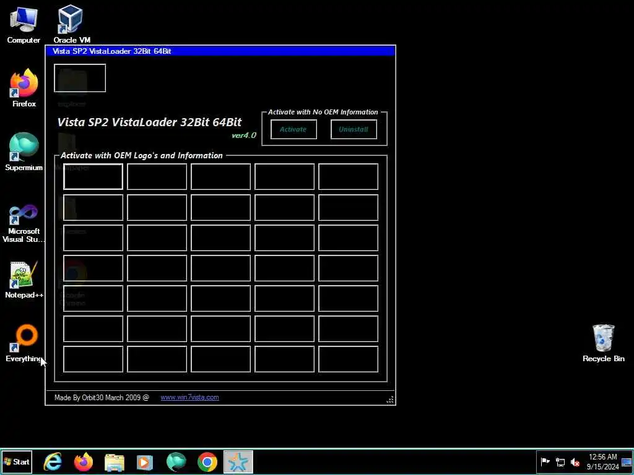Click the muted volume tray icon
The image size is (634, 475).
[575, 461]
